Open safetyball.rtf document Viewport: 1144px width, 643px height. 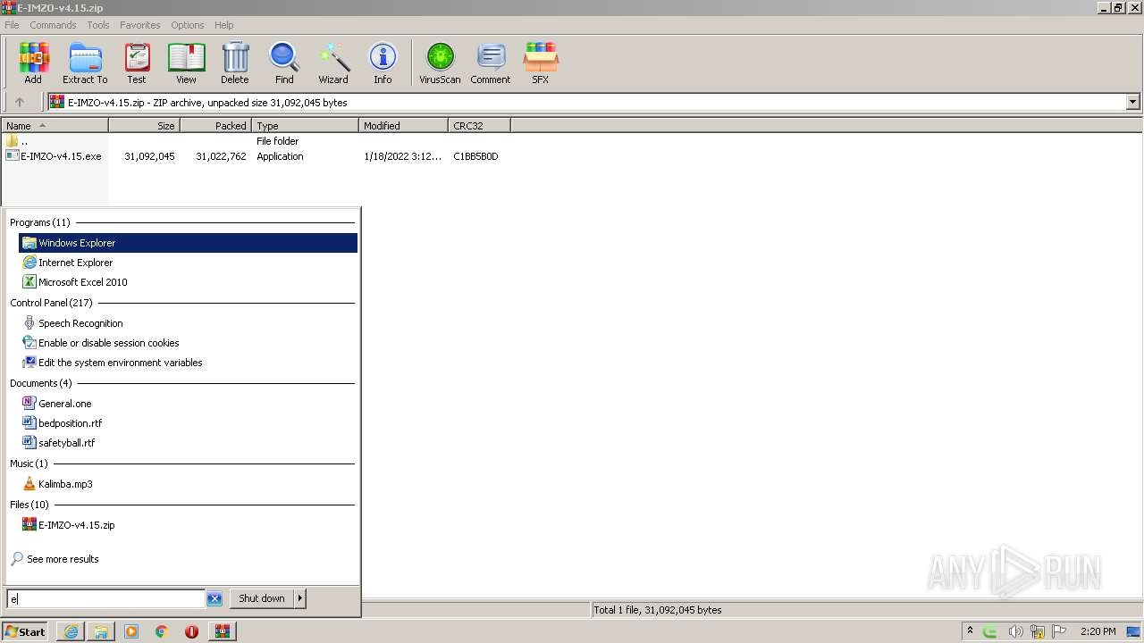(x=188, y=443)
